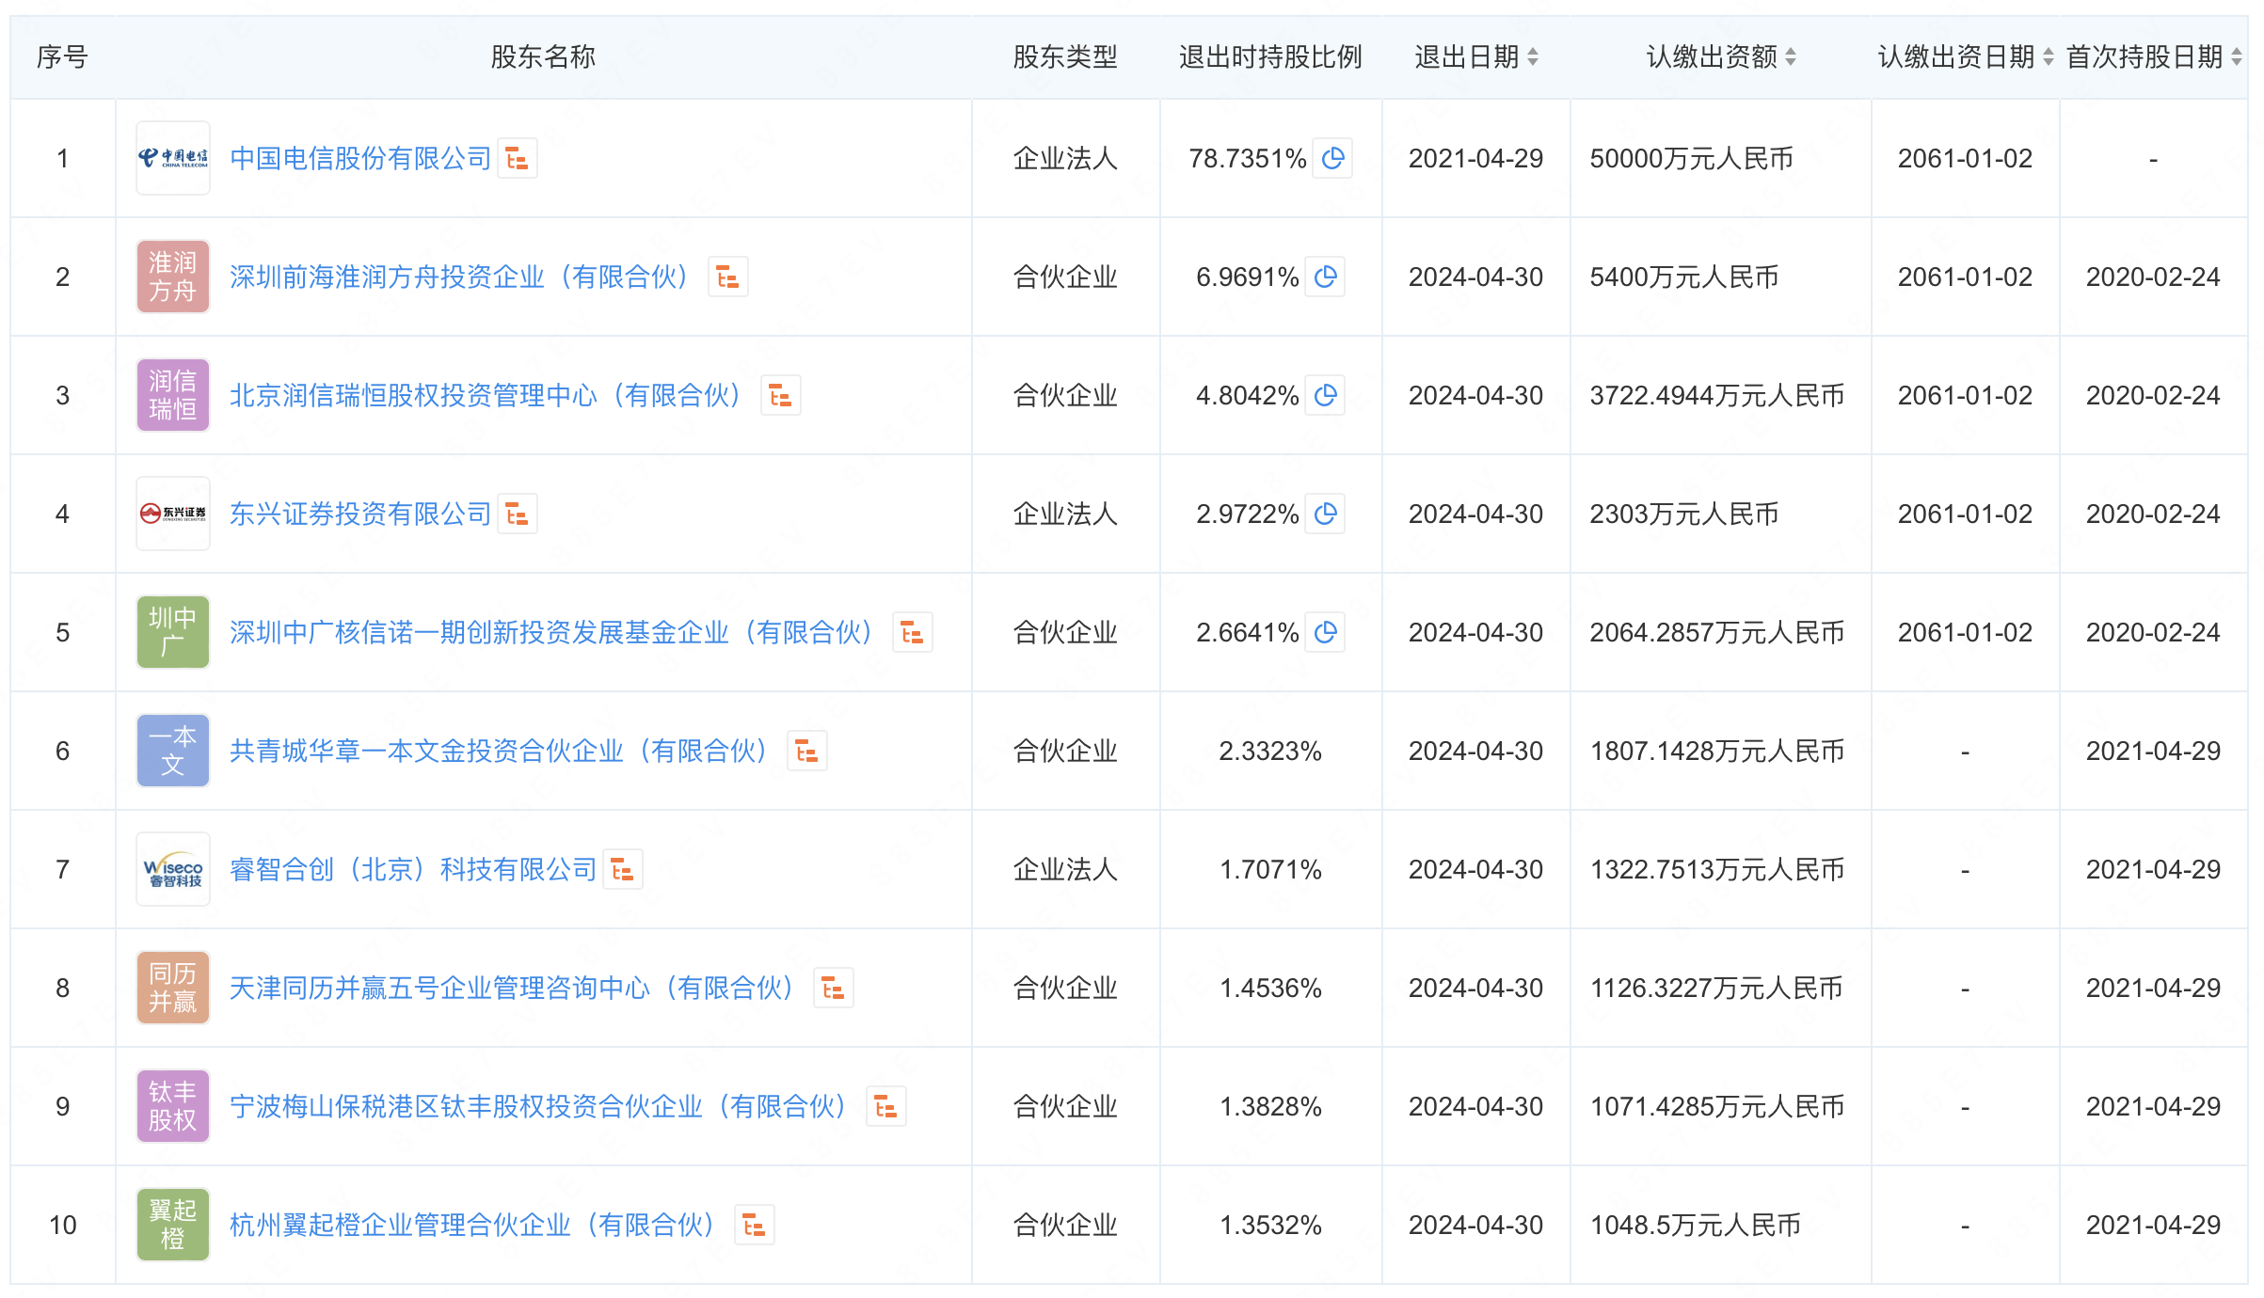Click the 东兴证券 logo thumbnail
The width and height of the screenshot is (2264, 1298).
(173, 514)
